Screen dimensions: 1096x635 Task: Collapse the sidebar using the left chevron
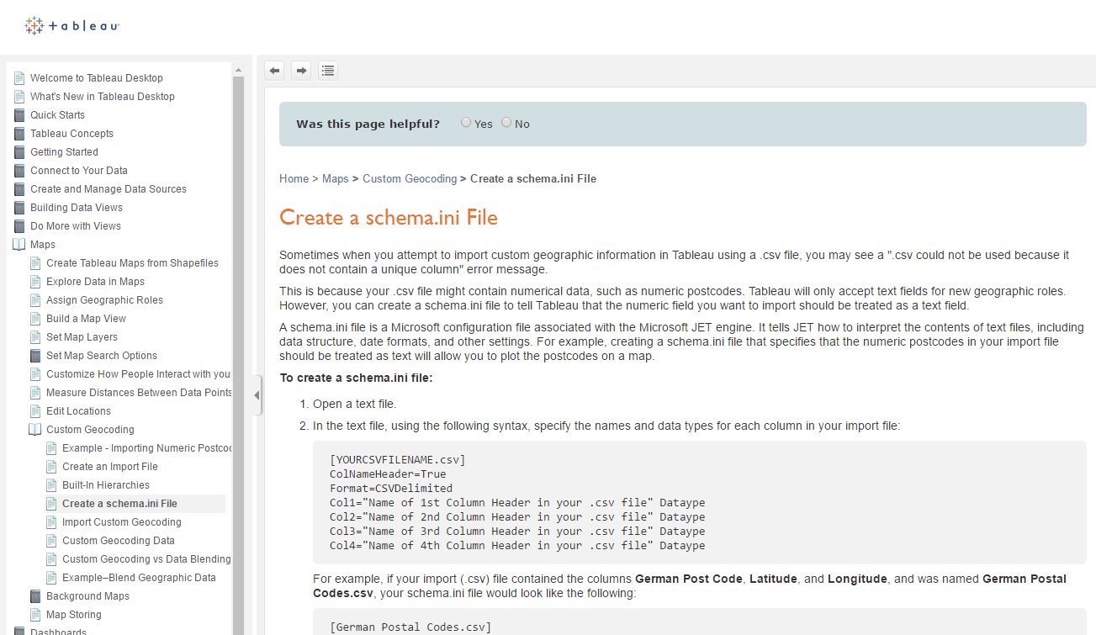[x=256, y=394]
